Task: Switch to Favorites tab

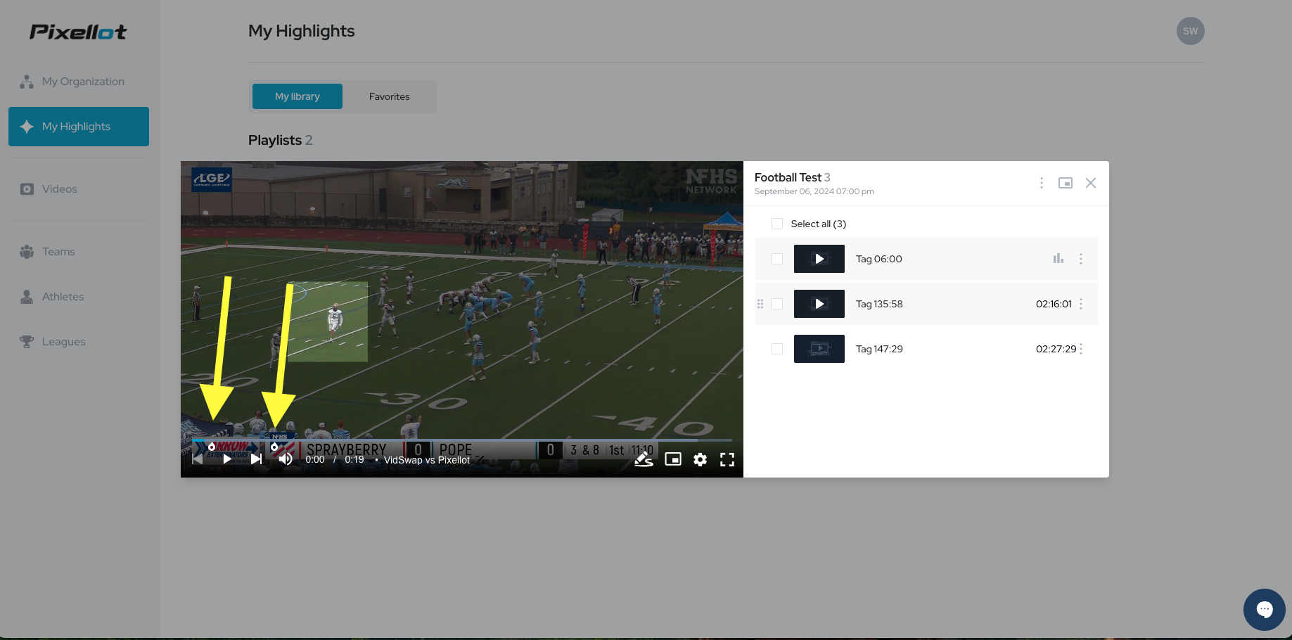Action: [x=389, y=96]
